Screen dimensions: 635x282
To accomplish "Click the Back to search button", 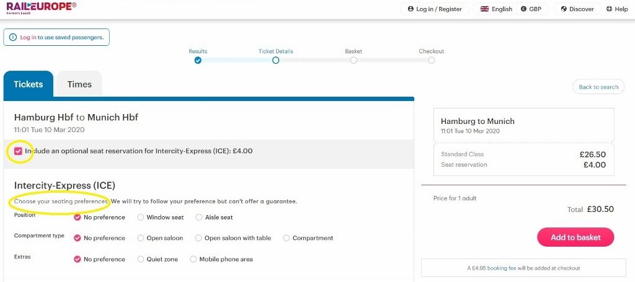I will [x=598, y=87].
